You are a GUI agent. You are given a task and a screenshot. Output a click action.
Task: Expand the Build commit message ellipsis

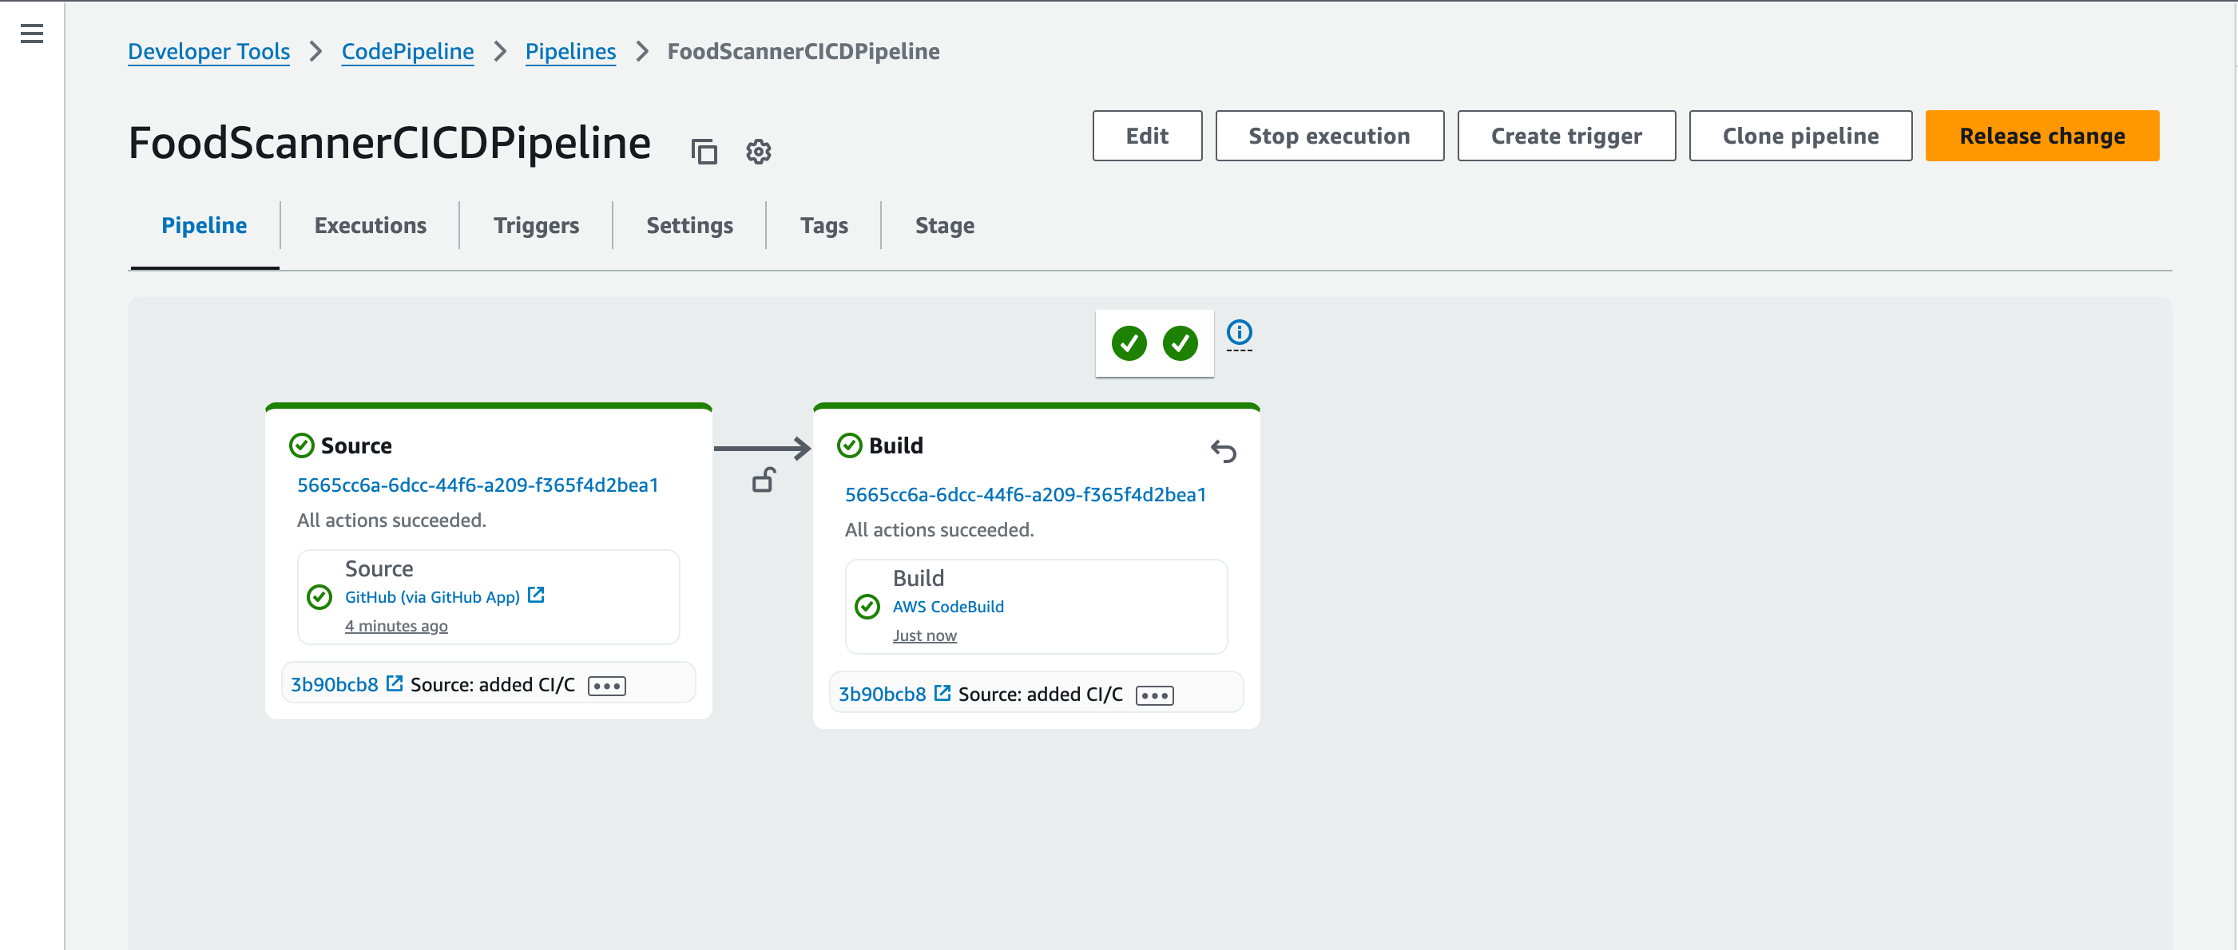tap(1155, 695)
